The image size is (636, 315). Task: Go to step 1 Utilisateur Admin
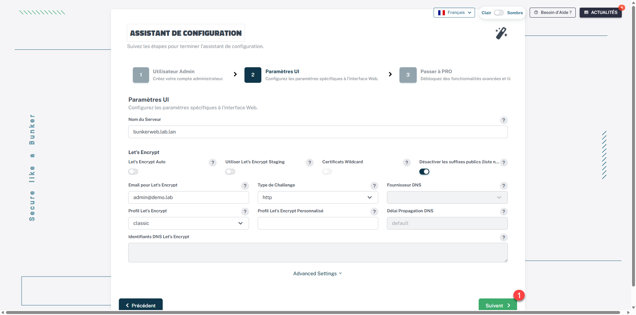(x=141, y=75)
